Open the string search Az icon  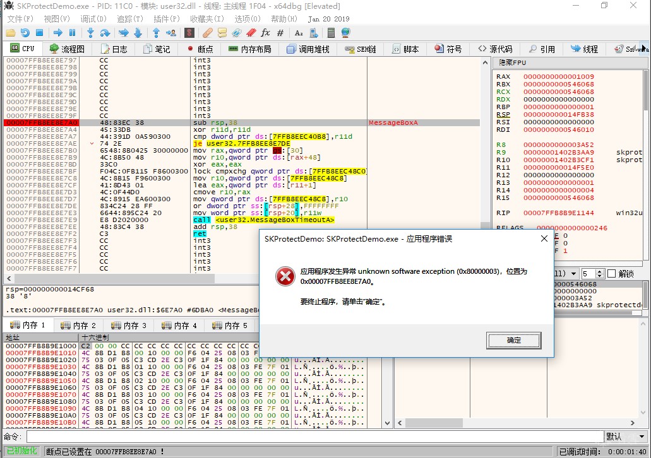click(299, 33)
